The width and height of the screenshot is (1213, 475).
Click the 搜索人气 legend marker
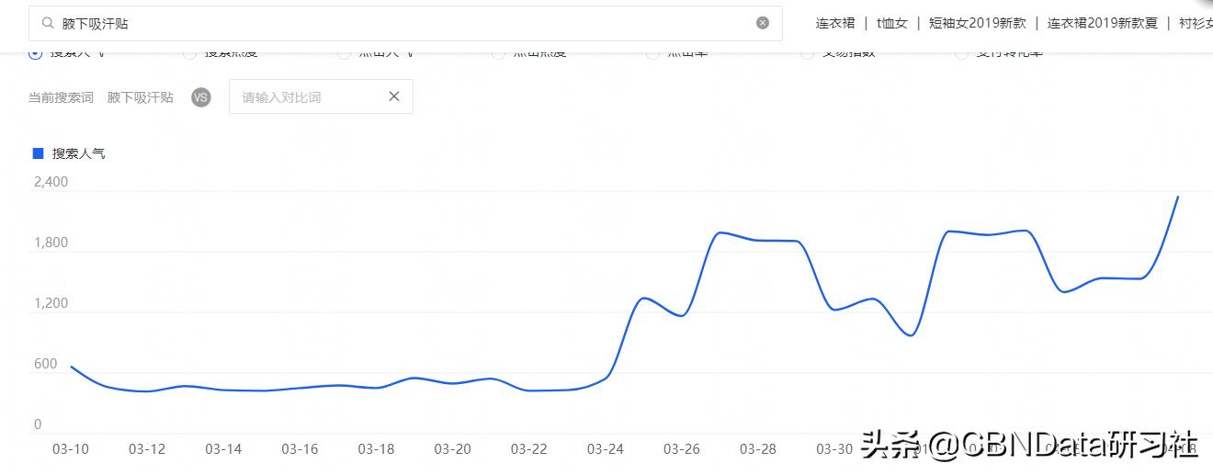tap(38, 153)
